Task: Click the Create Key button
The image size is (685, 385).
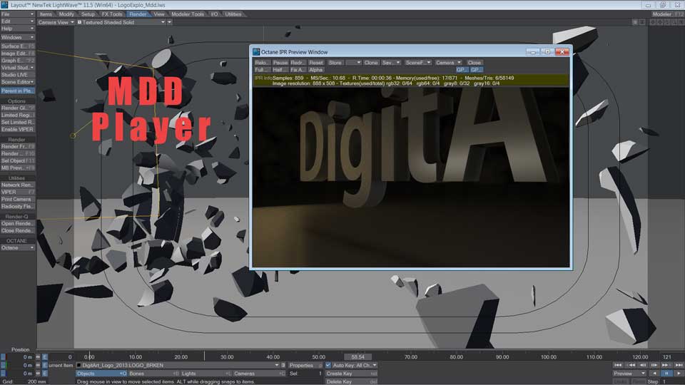Action: click(x=351, y=374)
